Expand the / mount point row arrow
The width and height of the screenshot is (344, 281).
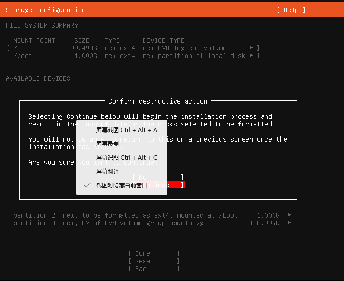click(x=251, y=48)
